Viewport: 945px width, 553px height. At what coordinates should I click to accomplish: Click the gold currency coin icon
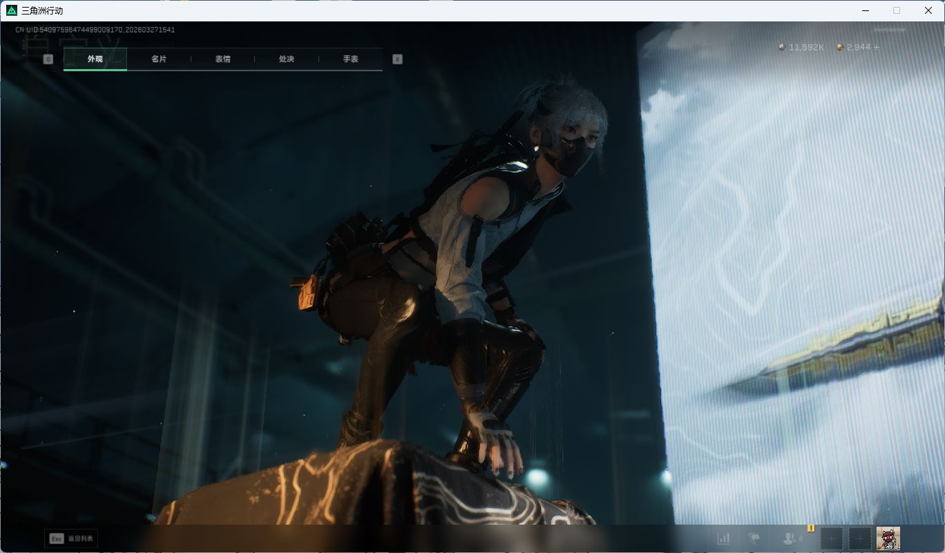[x=840, y=48]
